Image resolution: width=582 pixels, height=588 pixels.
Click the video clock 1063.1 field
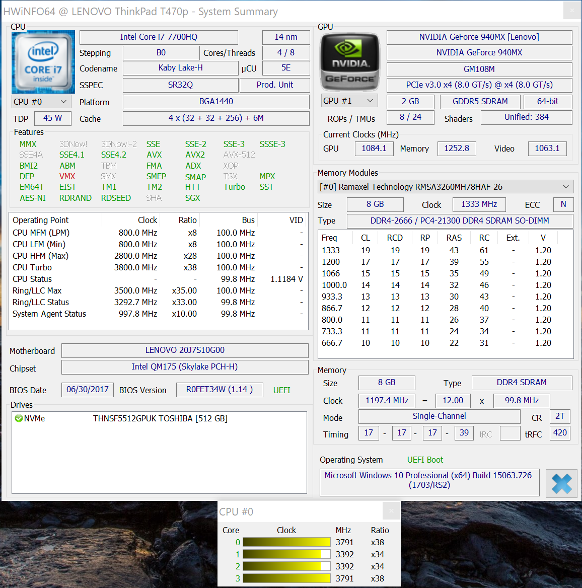point(547,149)
